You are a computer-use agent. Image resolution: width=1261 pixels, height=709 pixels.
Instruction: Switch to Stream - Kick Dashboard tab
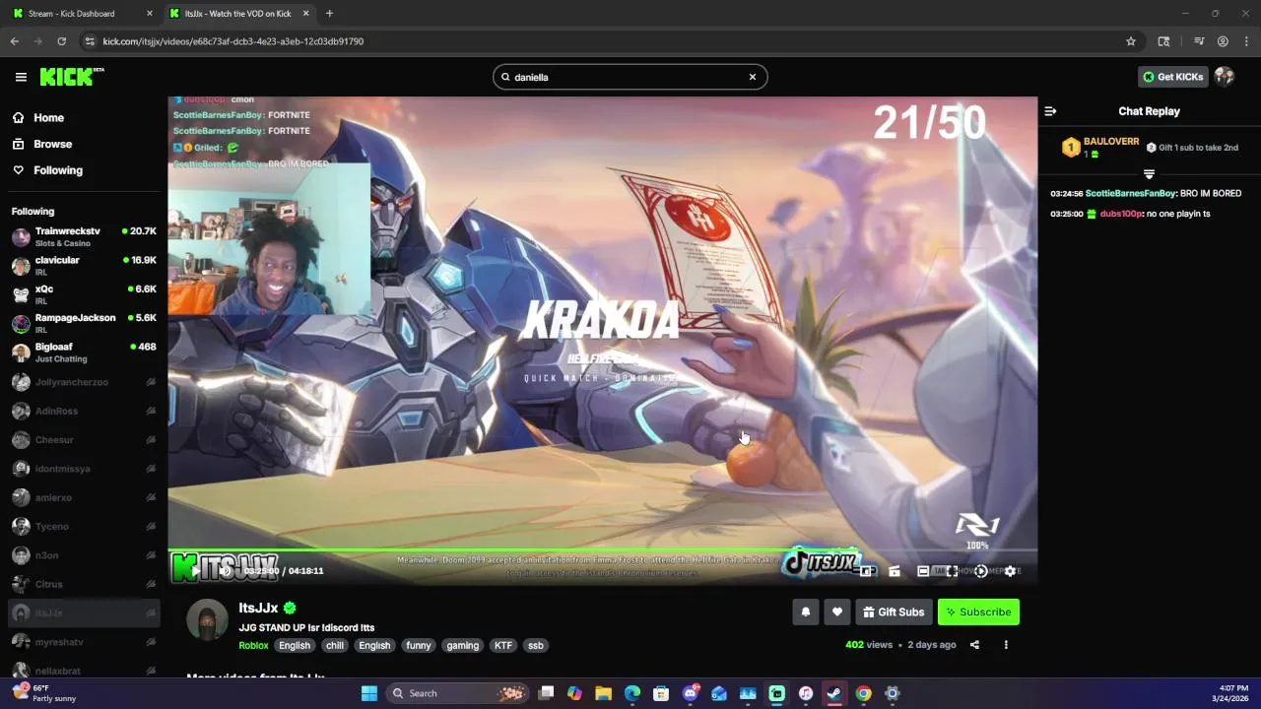(83, 14)
